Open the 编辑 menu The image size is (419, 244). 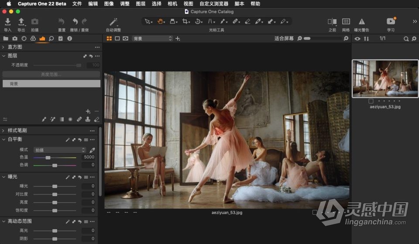(x=93, y=4)
